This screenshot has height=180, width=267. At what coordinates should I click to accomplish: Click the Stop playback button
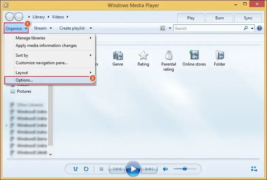click(101, 169)
